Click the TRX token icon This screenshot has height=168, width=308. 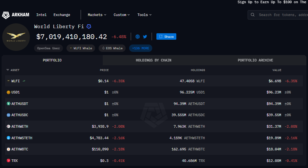(8, 161)
